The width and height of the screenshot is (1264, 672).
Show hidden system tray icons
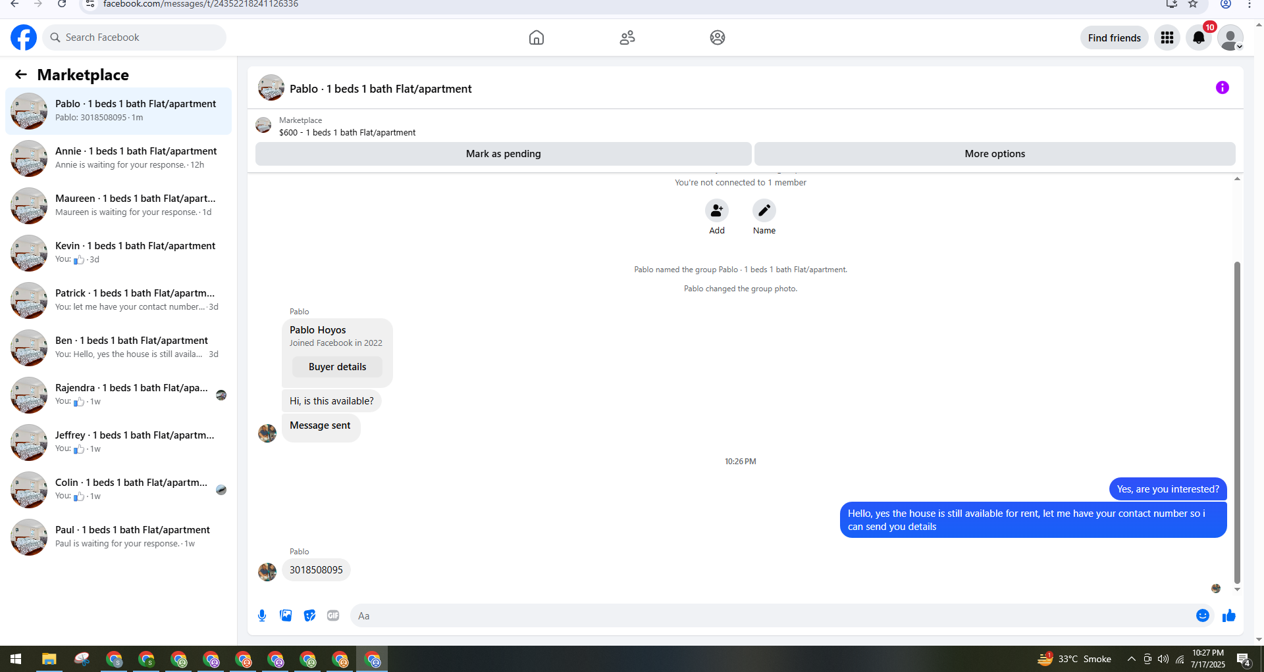click(x=1131, y=659)
